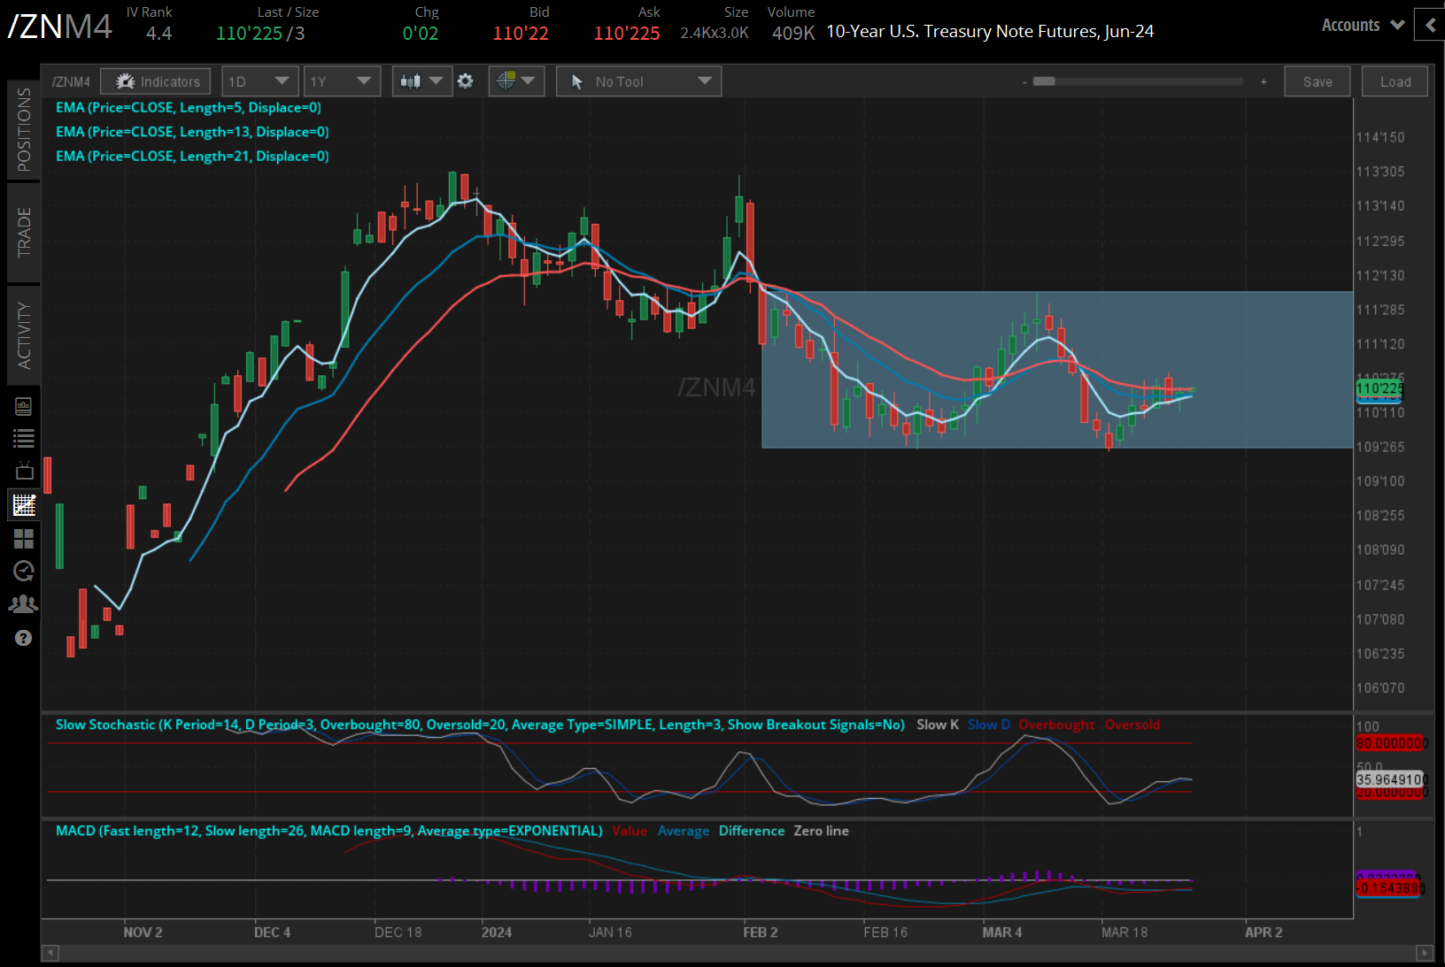Open the clock history sidebar icon
The height and width of the screenshot is (967, 1445).
point(24,572)
